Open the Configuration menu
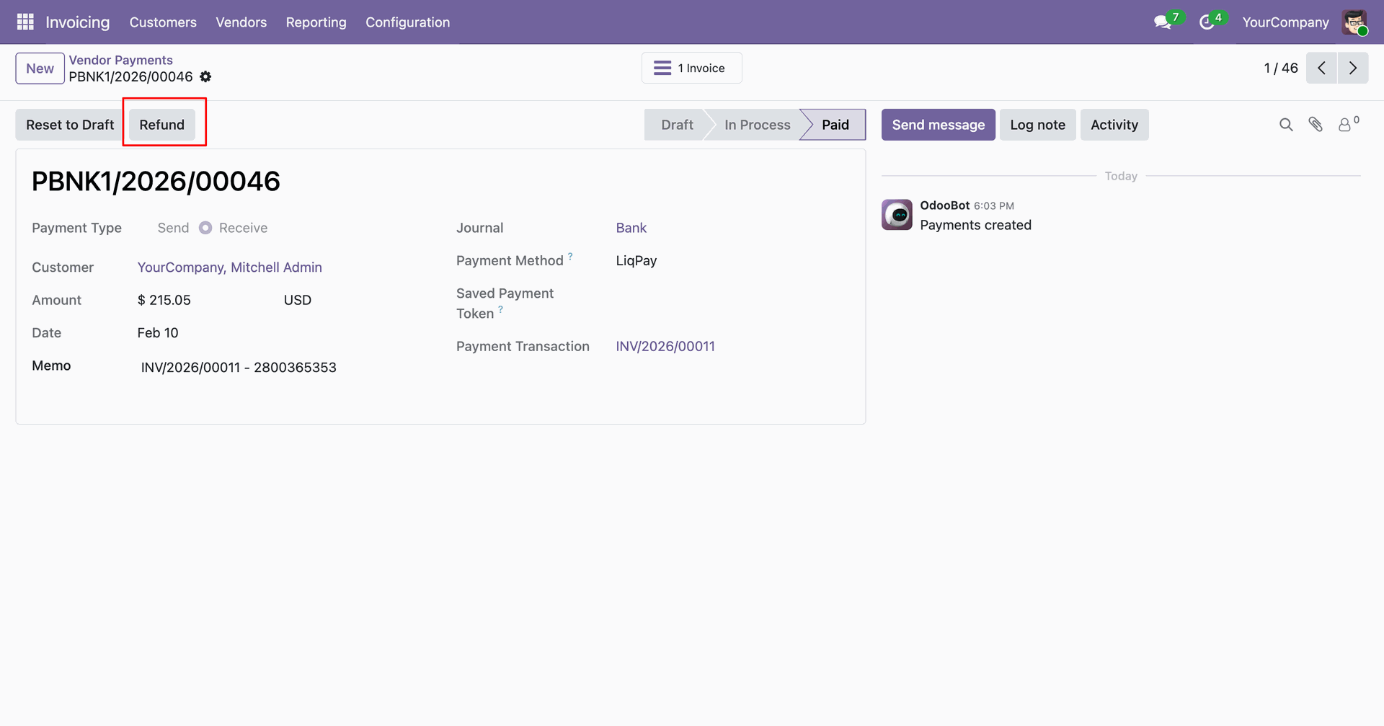Image resolution: width=1384 pixels, height=726 pixels. [408, 22]
